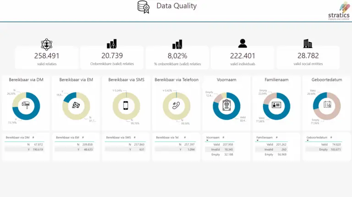Screen dimensions: 352x197
Task: Click the calendar icon in Geboortedatum donut
Action: pos(327,105)
